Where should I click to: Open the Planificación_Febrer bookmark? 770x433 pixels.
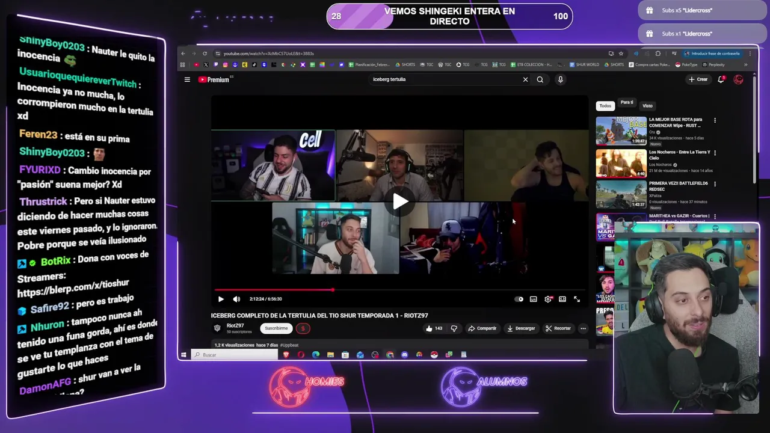coord(369,65)
